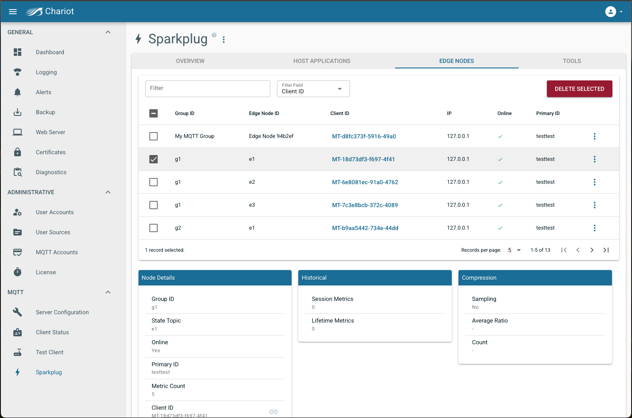Open the user account menu icon
Viewport: 632px width, 418px height.
611,12
